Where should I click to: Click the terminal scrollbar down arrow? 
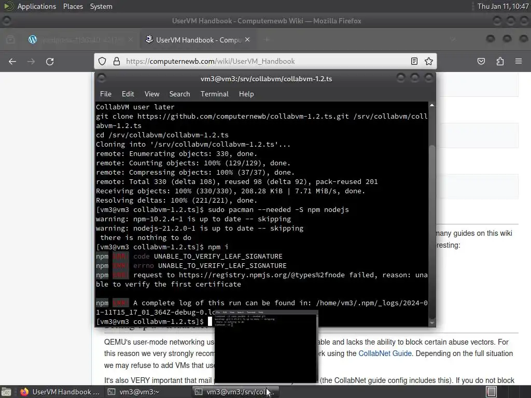click(x=432, y=323)
